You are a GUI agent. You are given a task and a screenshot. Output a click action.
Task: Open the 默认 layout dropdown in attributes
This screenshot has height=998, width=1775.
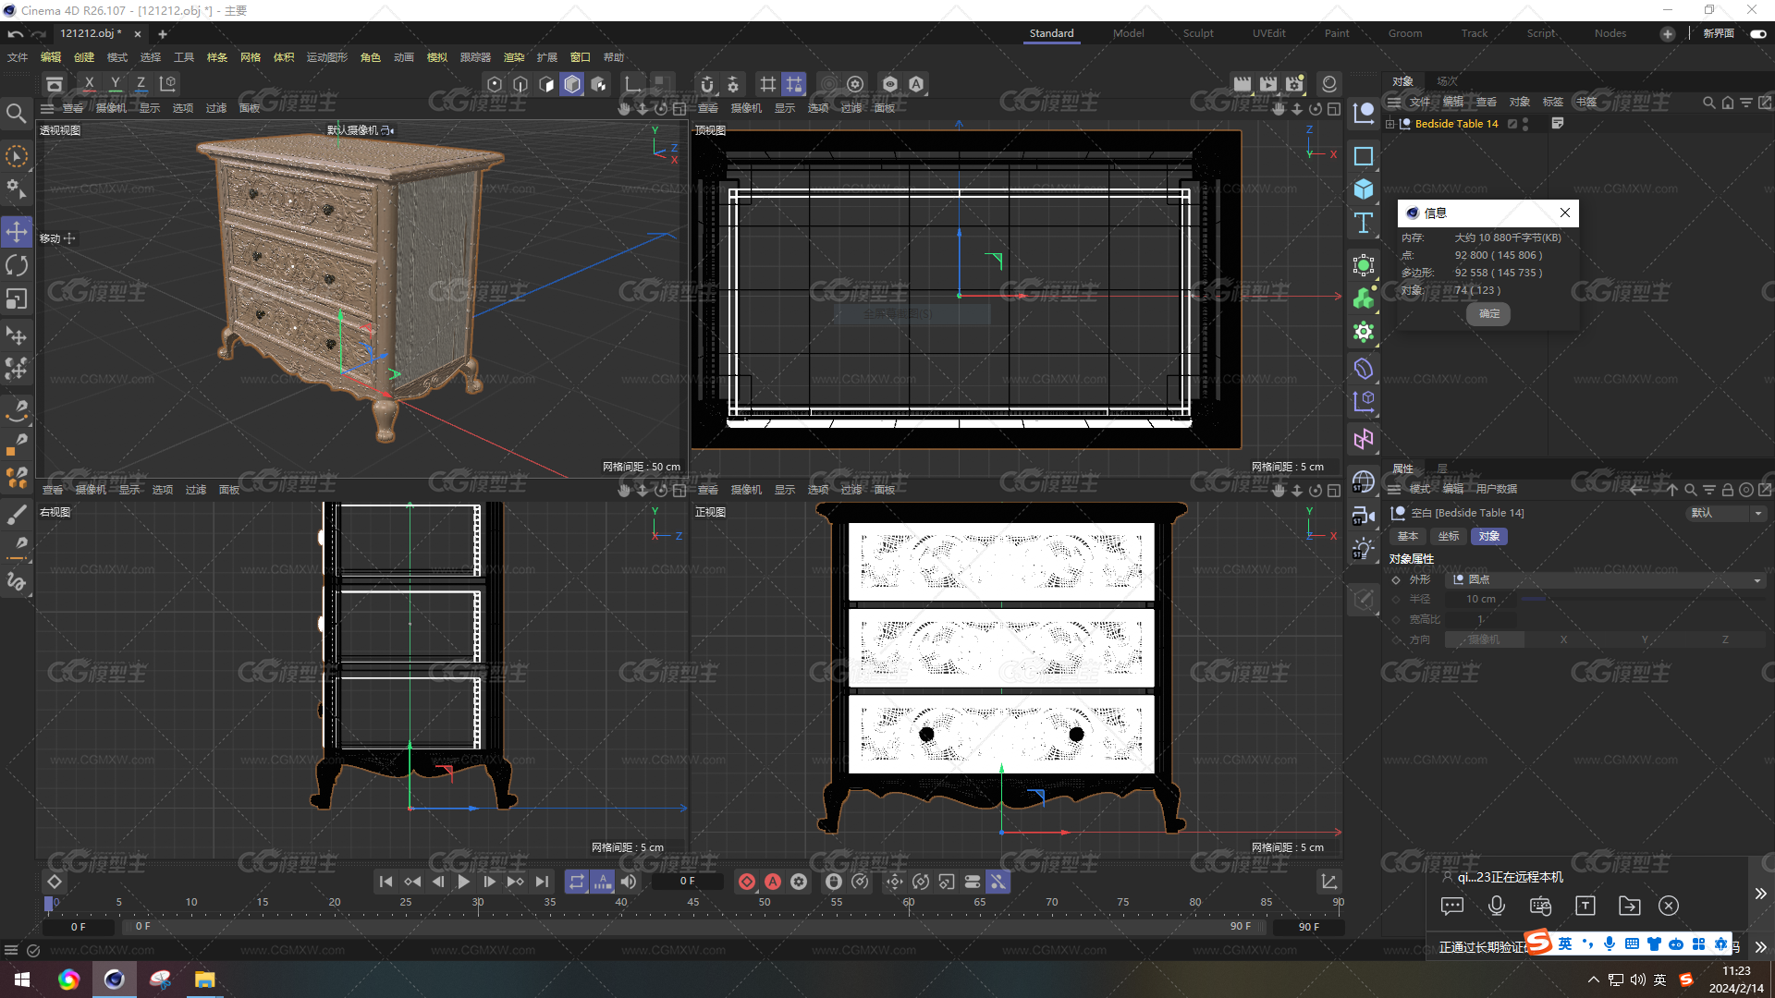pyautogui.click(x=1727, y=513)
